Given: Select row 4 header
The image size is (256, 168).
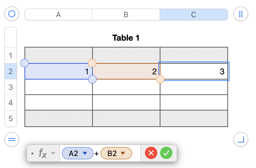Looking at the screenshot, I should 10,103.
